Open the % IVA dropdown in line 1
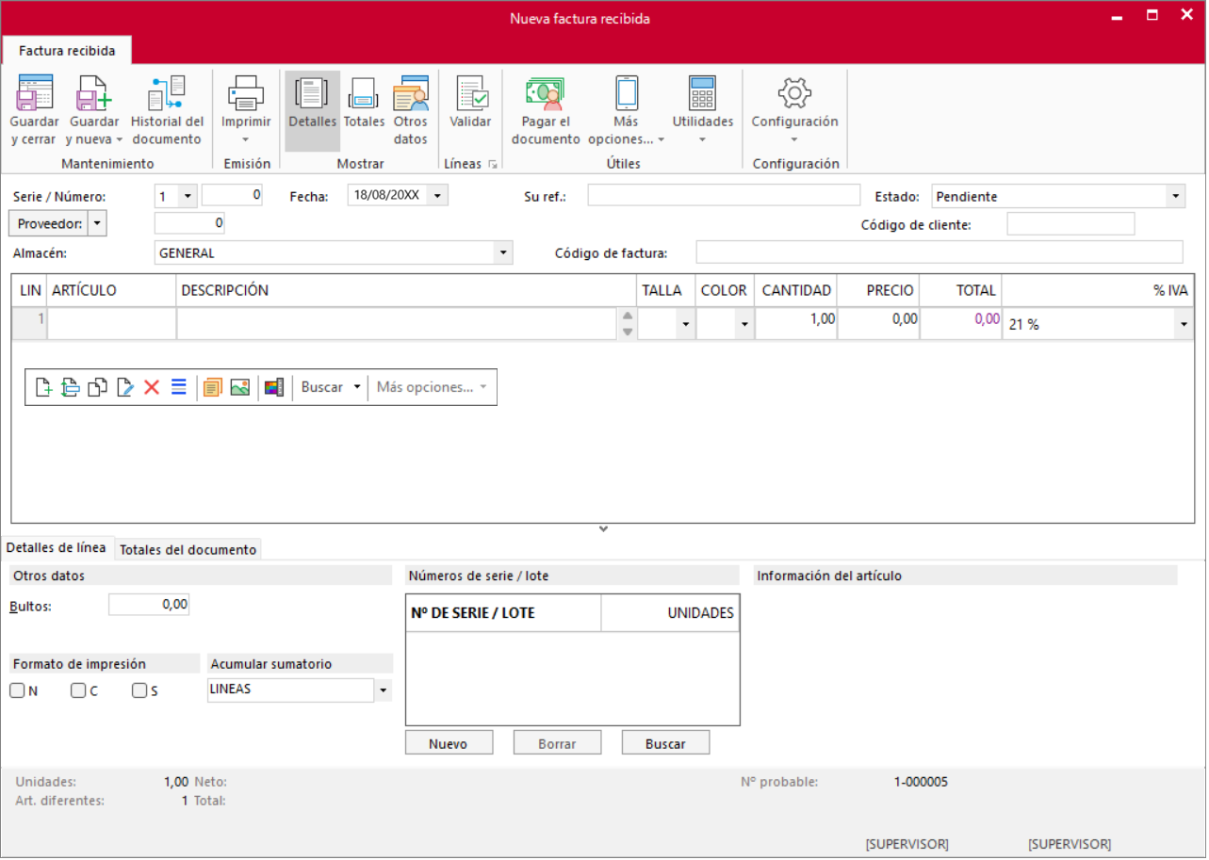 click(1184, 324)
